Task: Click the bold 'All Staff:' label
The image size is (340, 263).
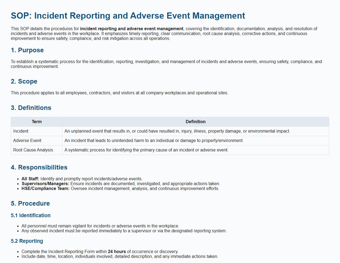Action: coord(30,179)
